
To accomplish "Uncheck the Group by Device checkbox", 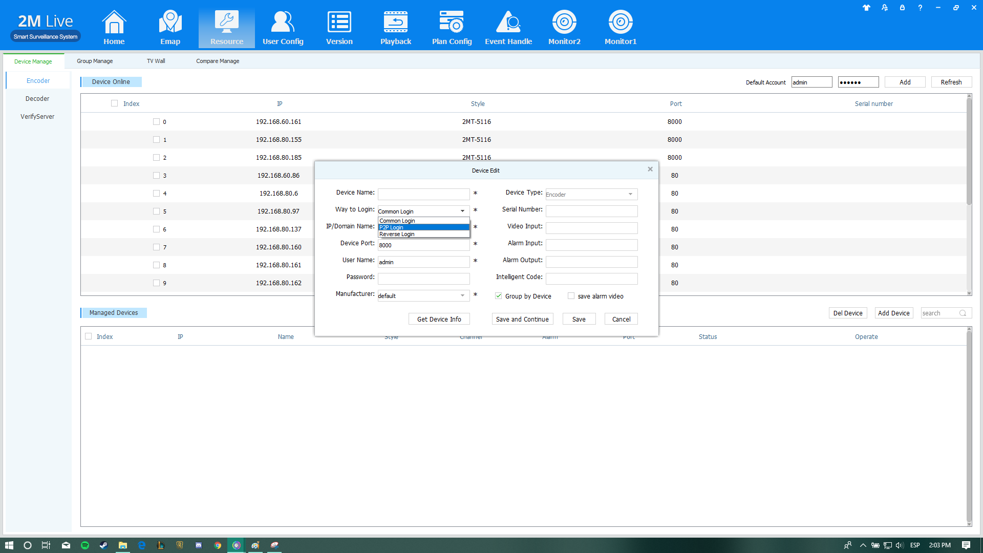I will point(498,296).
